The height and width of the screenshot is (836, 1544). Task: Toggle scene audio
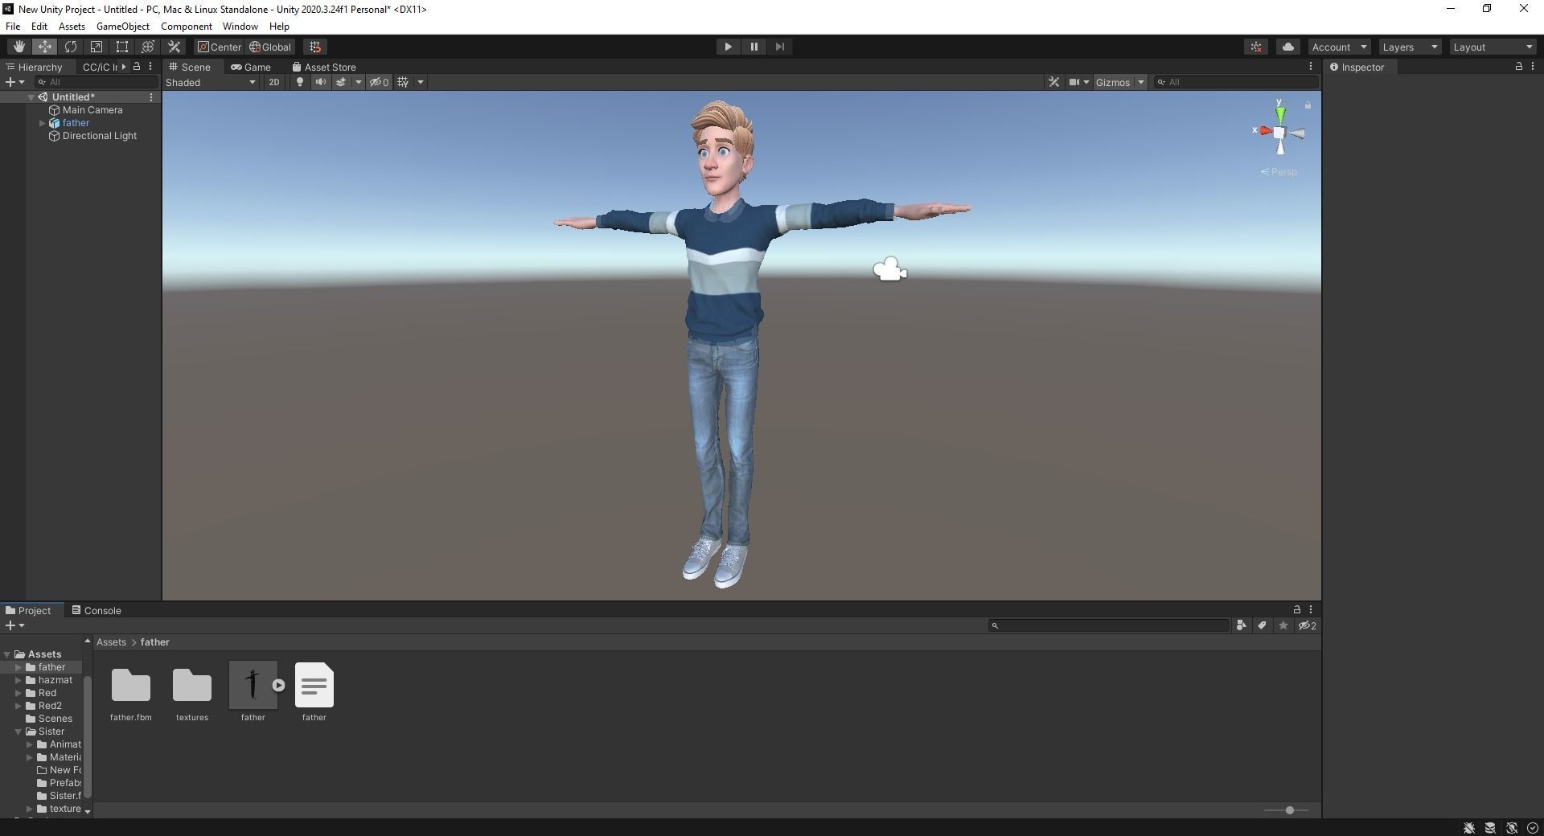coord(321,82)
